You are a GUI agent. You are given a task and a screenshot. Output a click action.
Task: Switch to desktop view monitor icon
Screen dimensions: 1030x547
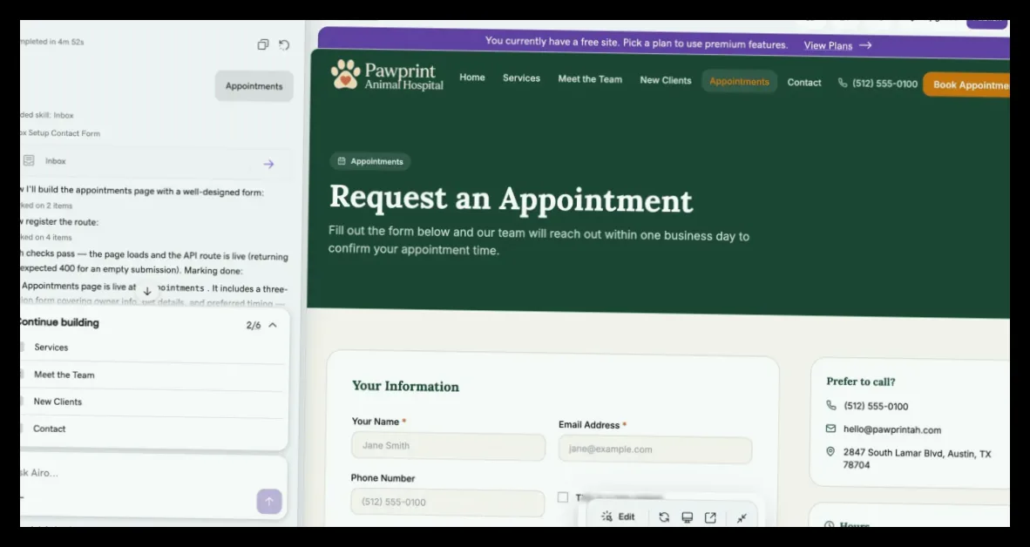[688, 517]
